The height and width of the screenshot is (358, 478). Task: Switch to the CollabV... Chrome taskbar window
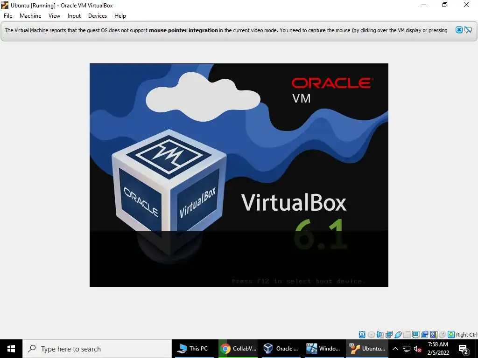[238, 349]
